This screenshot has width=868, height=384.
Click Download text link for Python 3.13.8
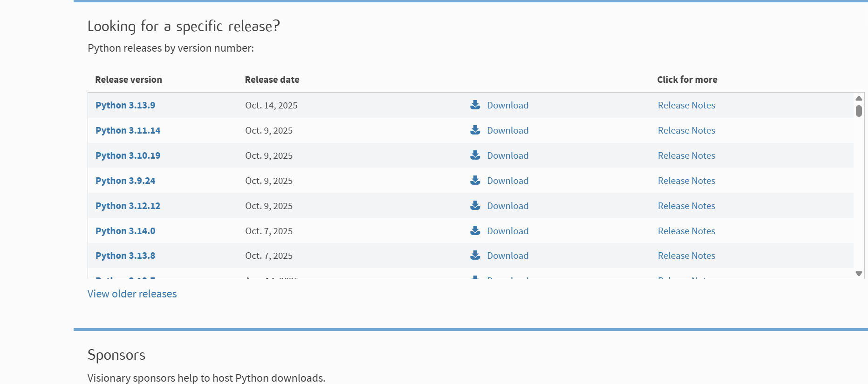508,256
